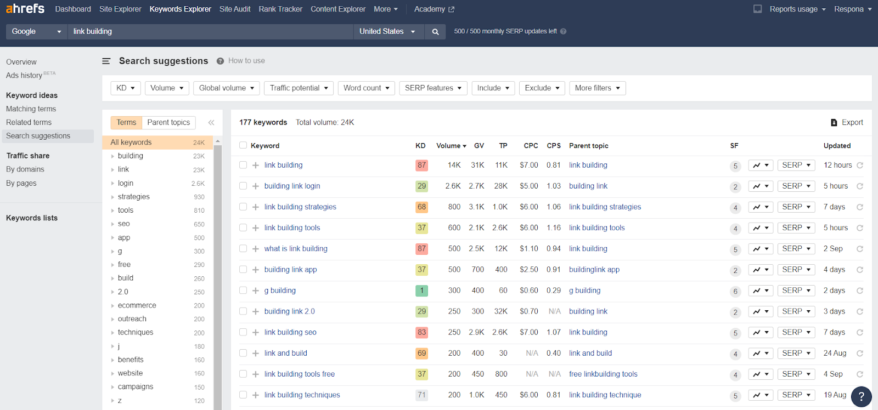Open Rank Tracker in top navigation
This screenshot has height=410, width=878.
[280, 9]
